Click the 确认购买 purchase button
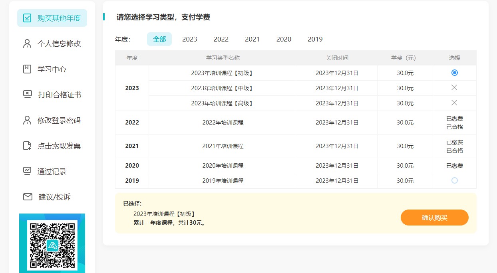 click(435, 218)
